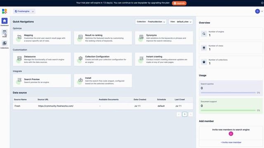
Task: Open the Result re-ranking title
Action: pos(94,35)
